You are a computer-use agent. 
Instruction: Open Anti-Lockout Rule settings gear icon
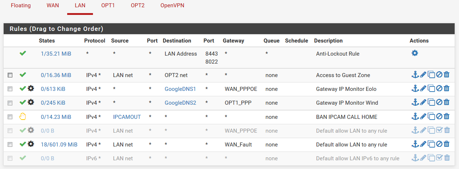point(415,53)
